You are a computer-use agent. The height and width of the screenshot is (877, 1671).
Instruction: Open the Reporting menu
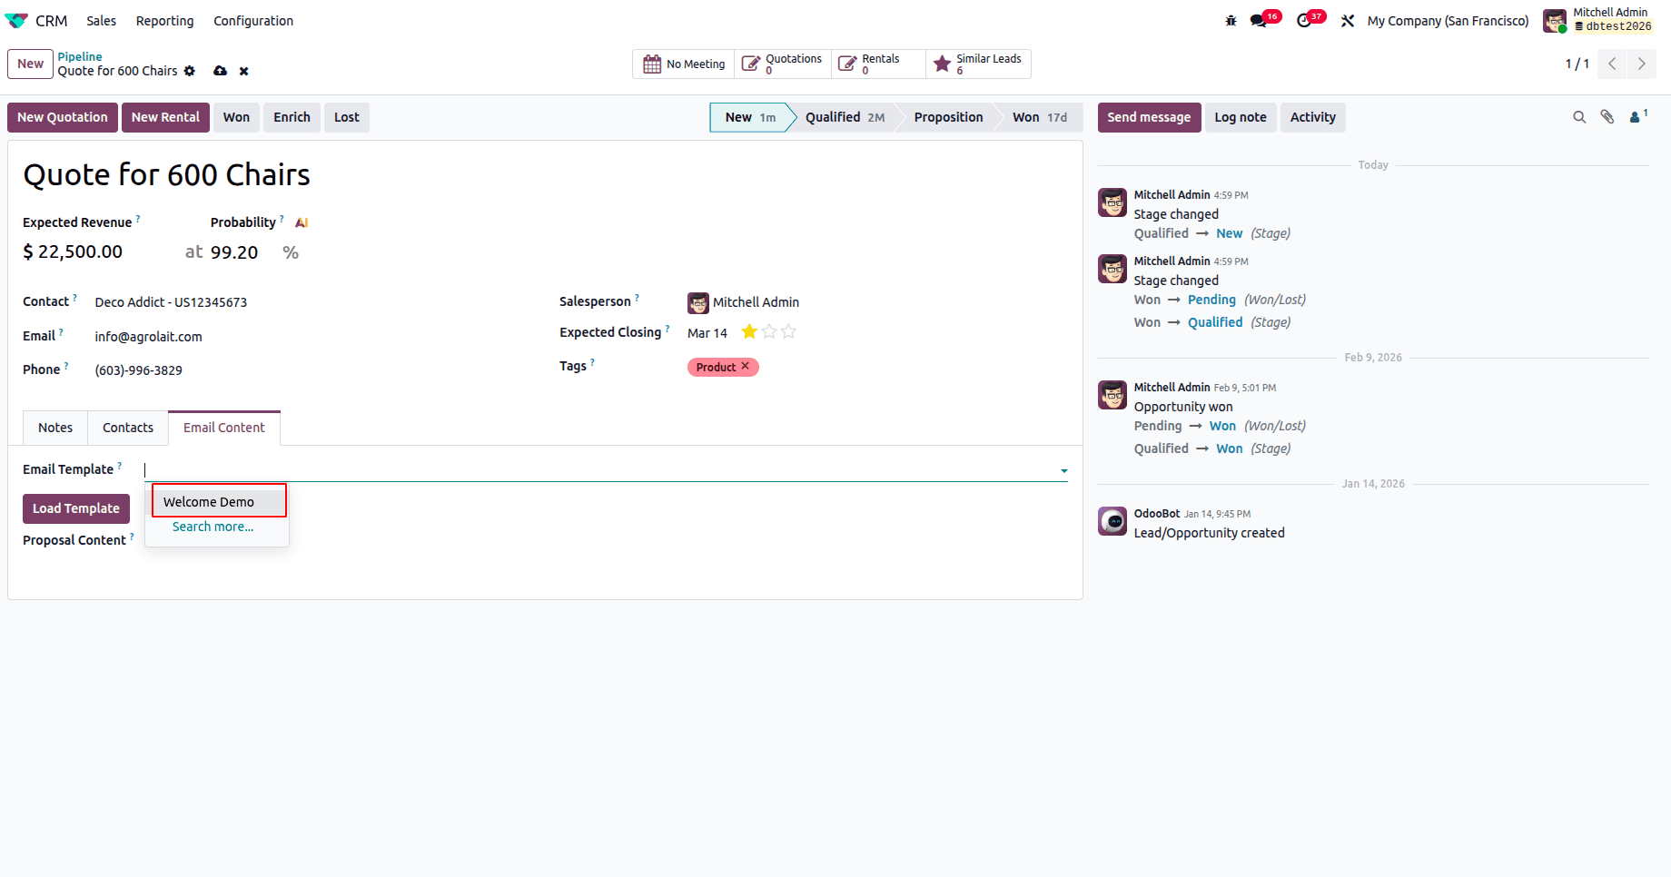click(x=164, y=20)
